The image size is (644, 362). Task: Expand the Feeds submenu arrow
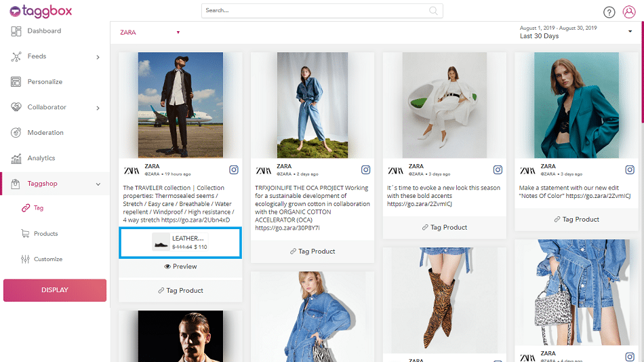click(x=98, y=57)
